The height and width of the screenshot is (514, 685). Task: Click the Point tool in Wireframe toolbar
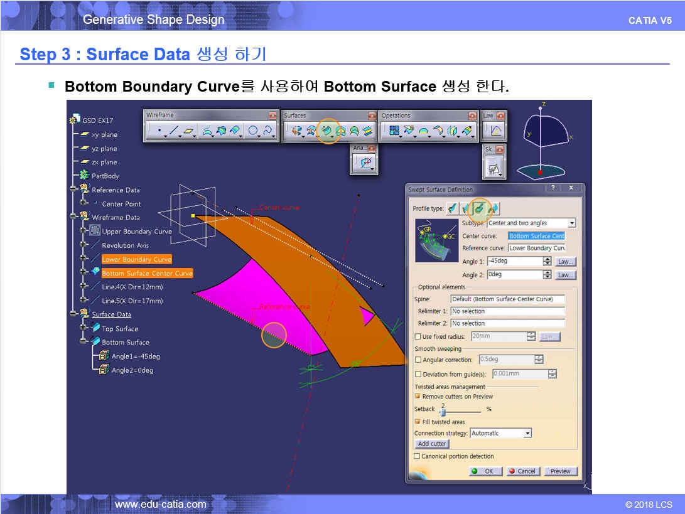click(159, 131)
